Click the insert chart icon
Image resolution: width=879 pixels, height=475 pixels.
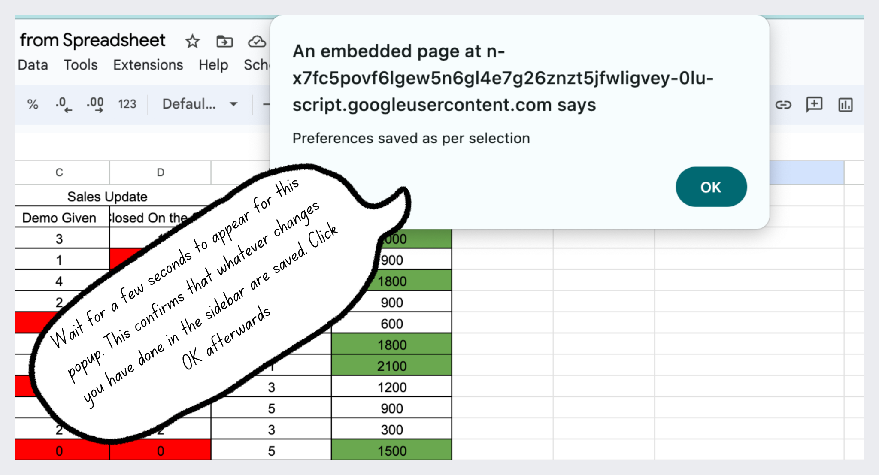[x=846, y=105]
